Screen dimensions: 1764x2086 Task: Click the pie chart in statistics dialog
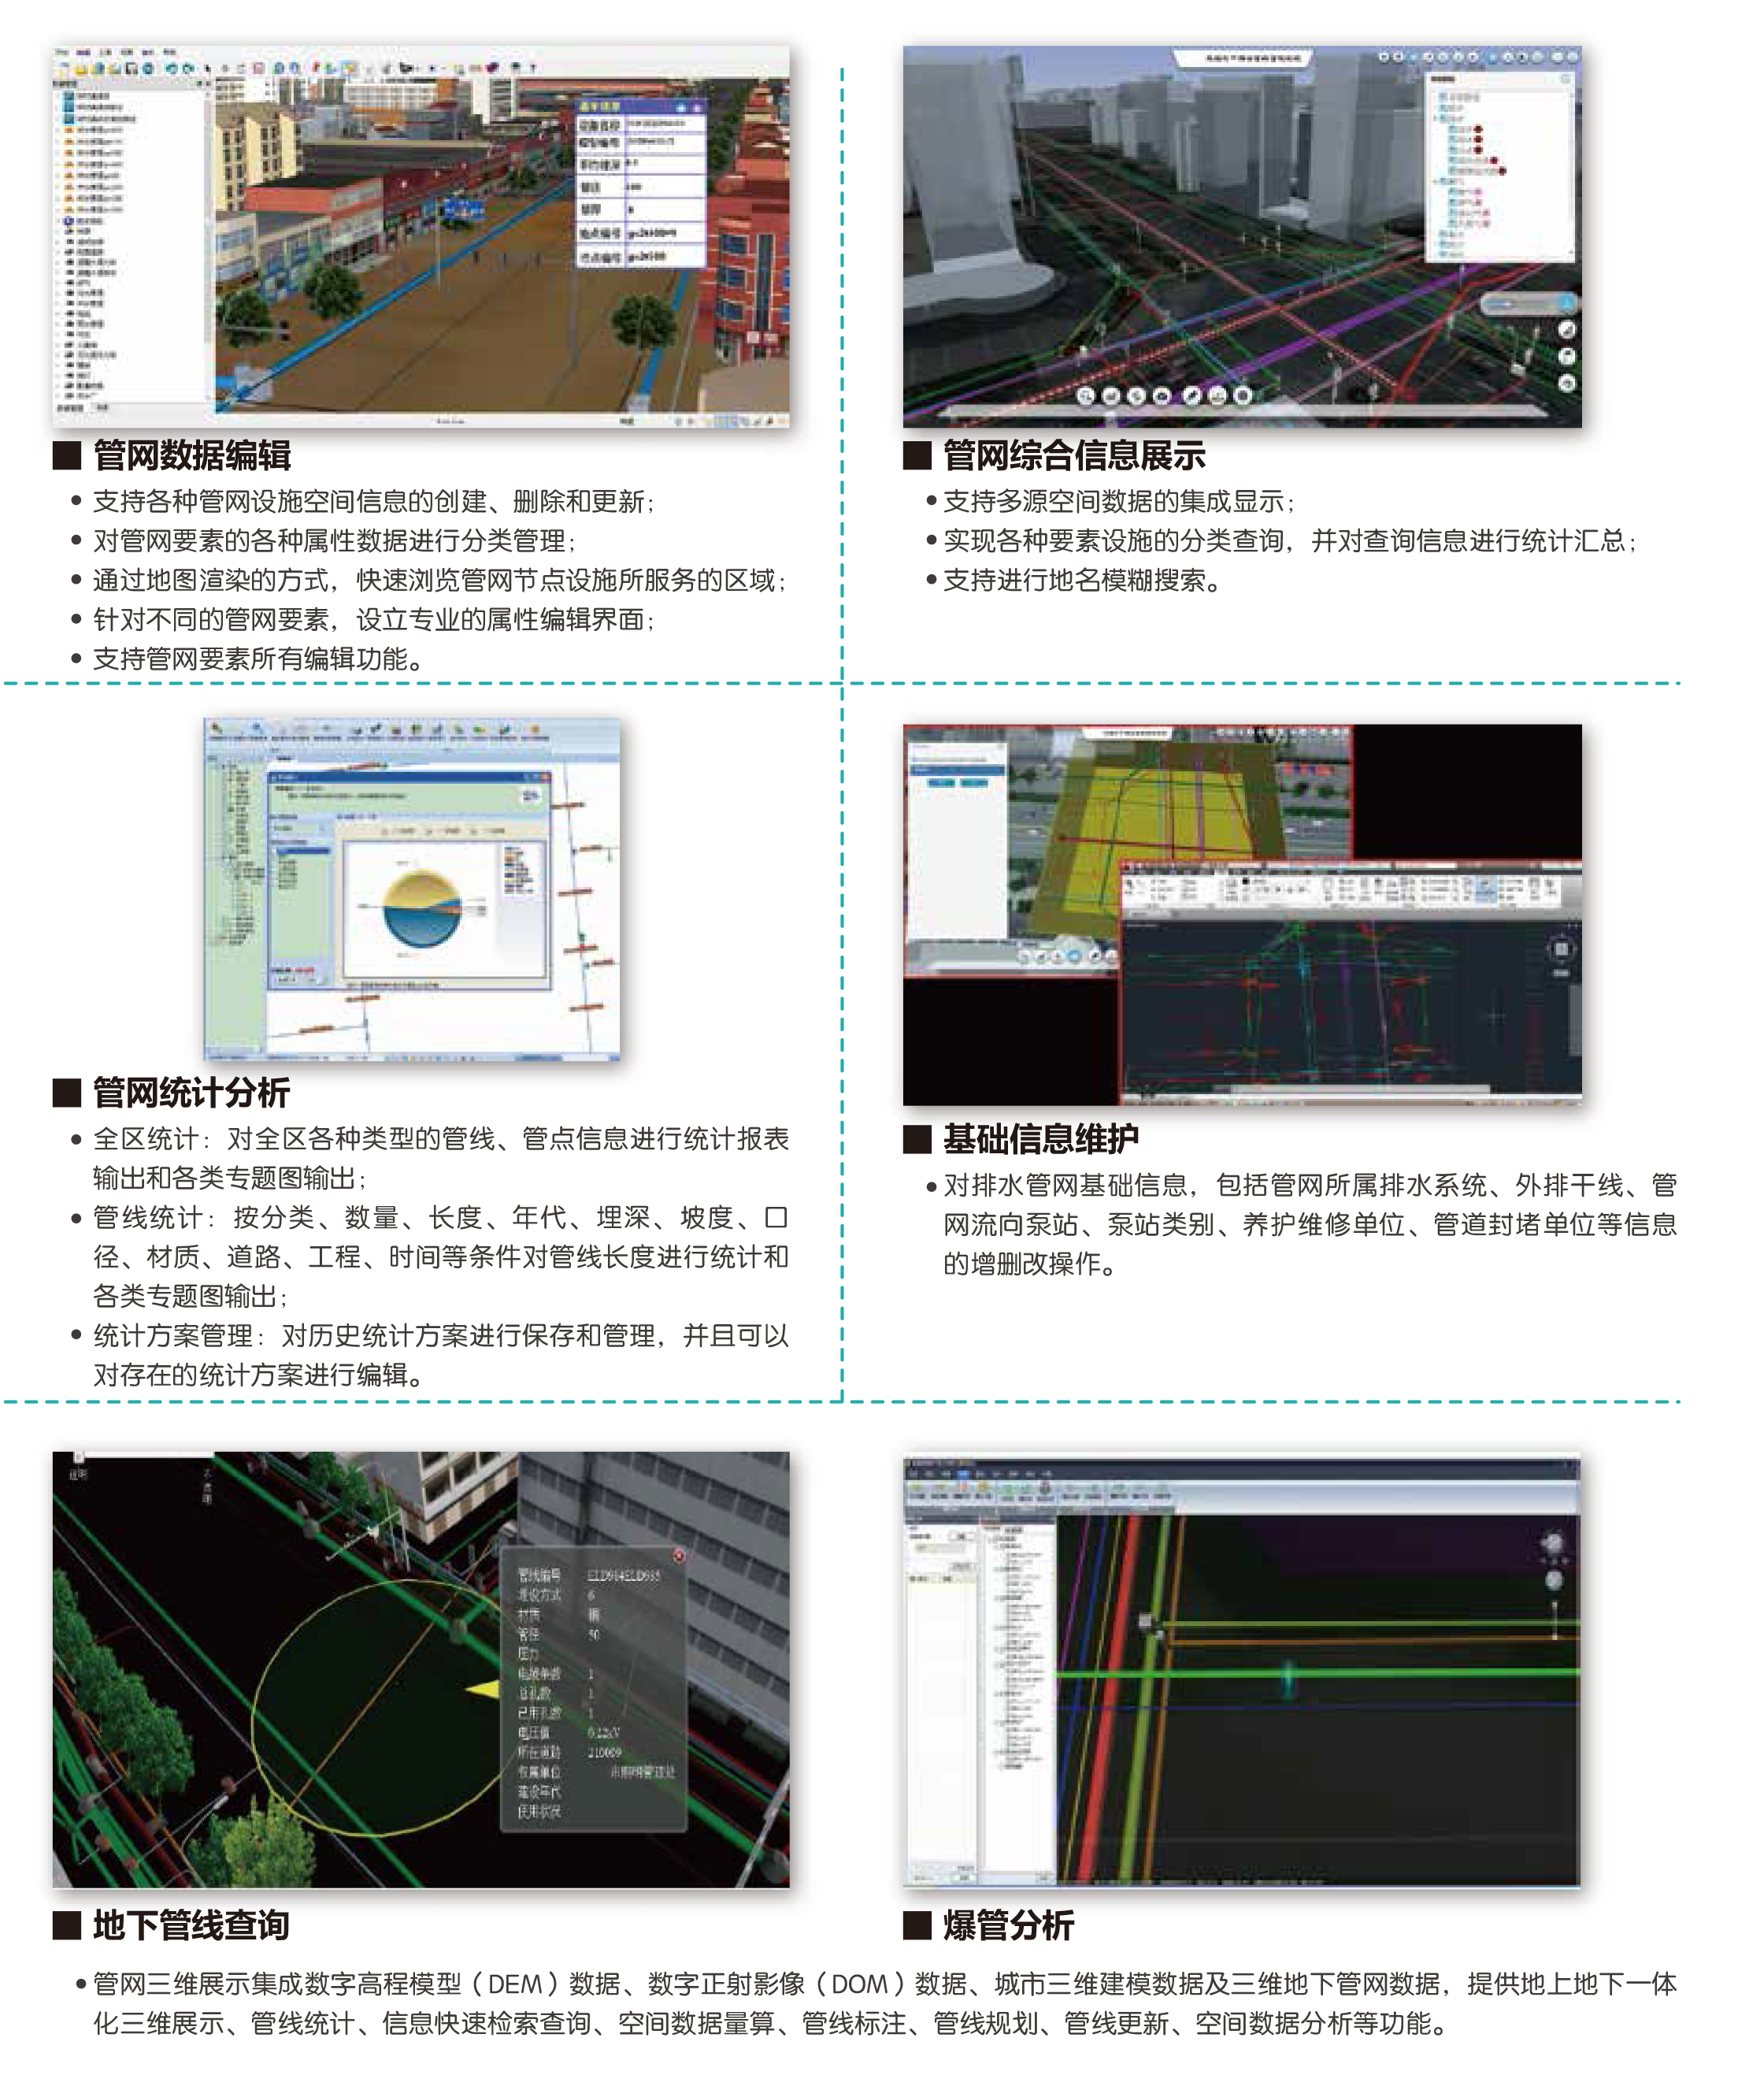(424, 908)
